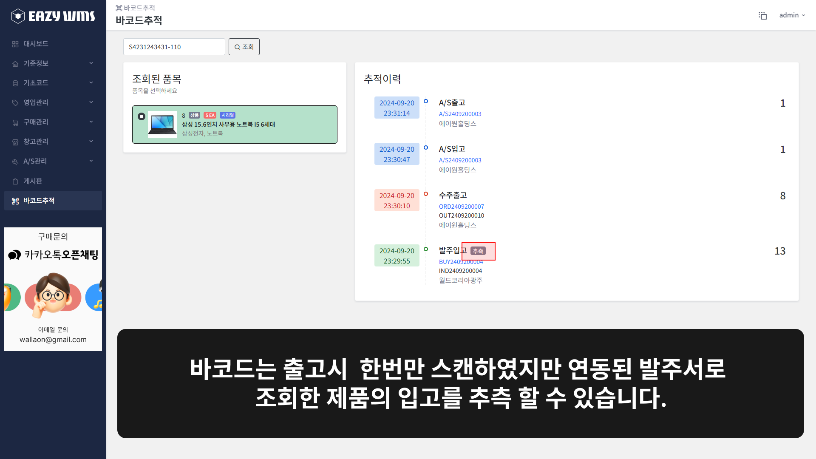Select the 대시보드 grid icon in sidebar

tap(15, 43)
